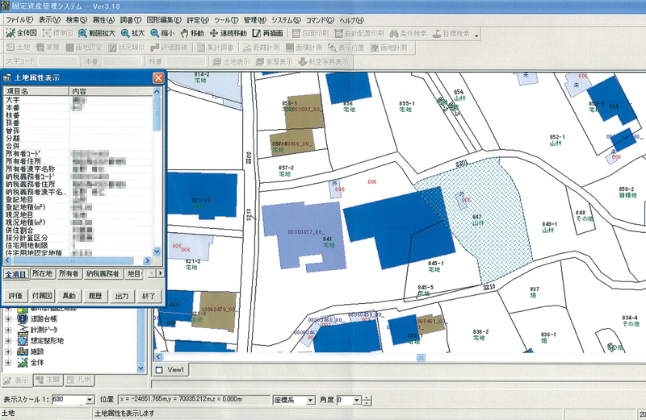This screenshot has height=420, width=646.
Task: Click the 家屋 house toolbar icon
Action: pyautogui.click(x=48, y=48)
